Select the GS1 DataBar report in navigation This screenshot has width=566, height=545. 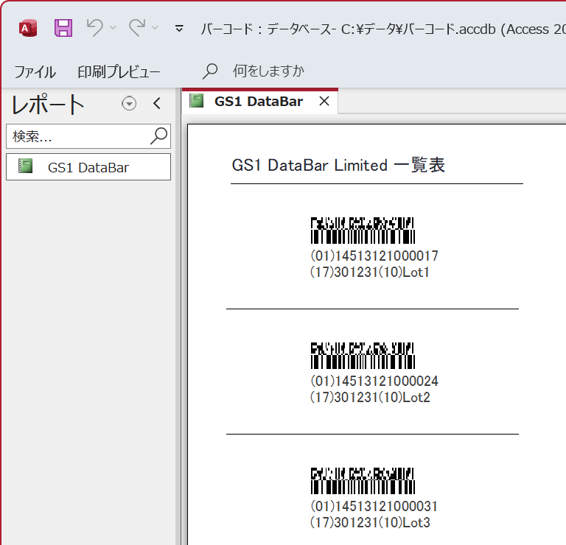pyautogui.click(x=88, y=167)
